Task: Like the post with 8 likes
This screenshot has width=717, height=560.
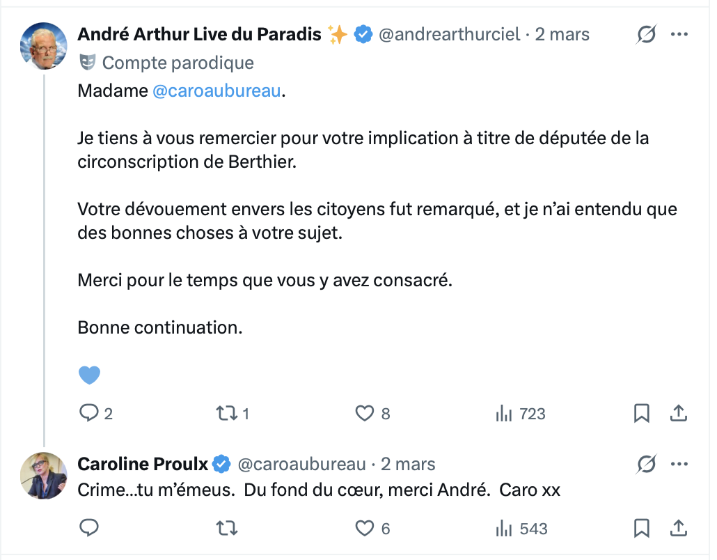Action: click(365, 414)
